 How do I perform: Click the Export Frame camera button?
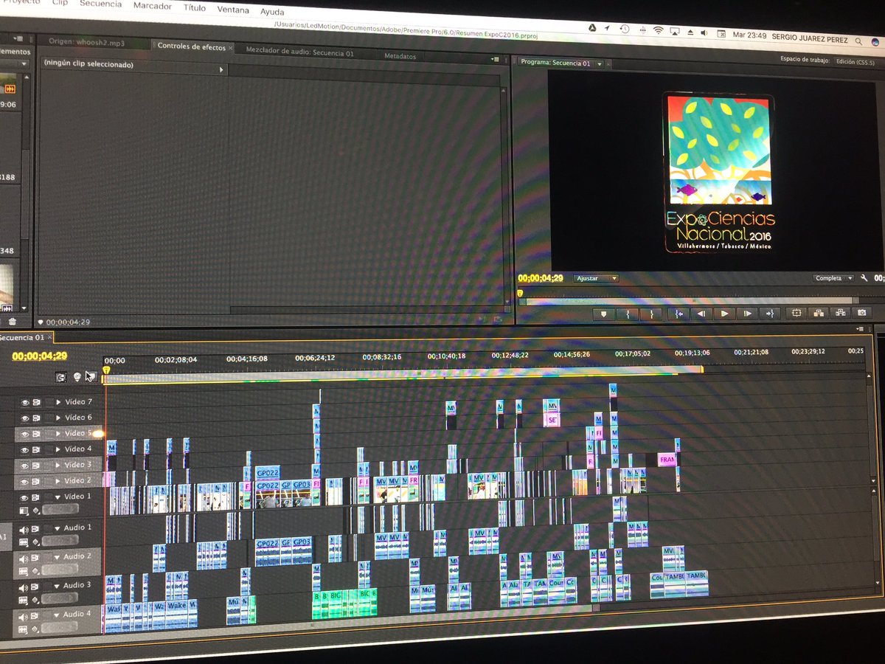(x=861, y=314)
